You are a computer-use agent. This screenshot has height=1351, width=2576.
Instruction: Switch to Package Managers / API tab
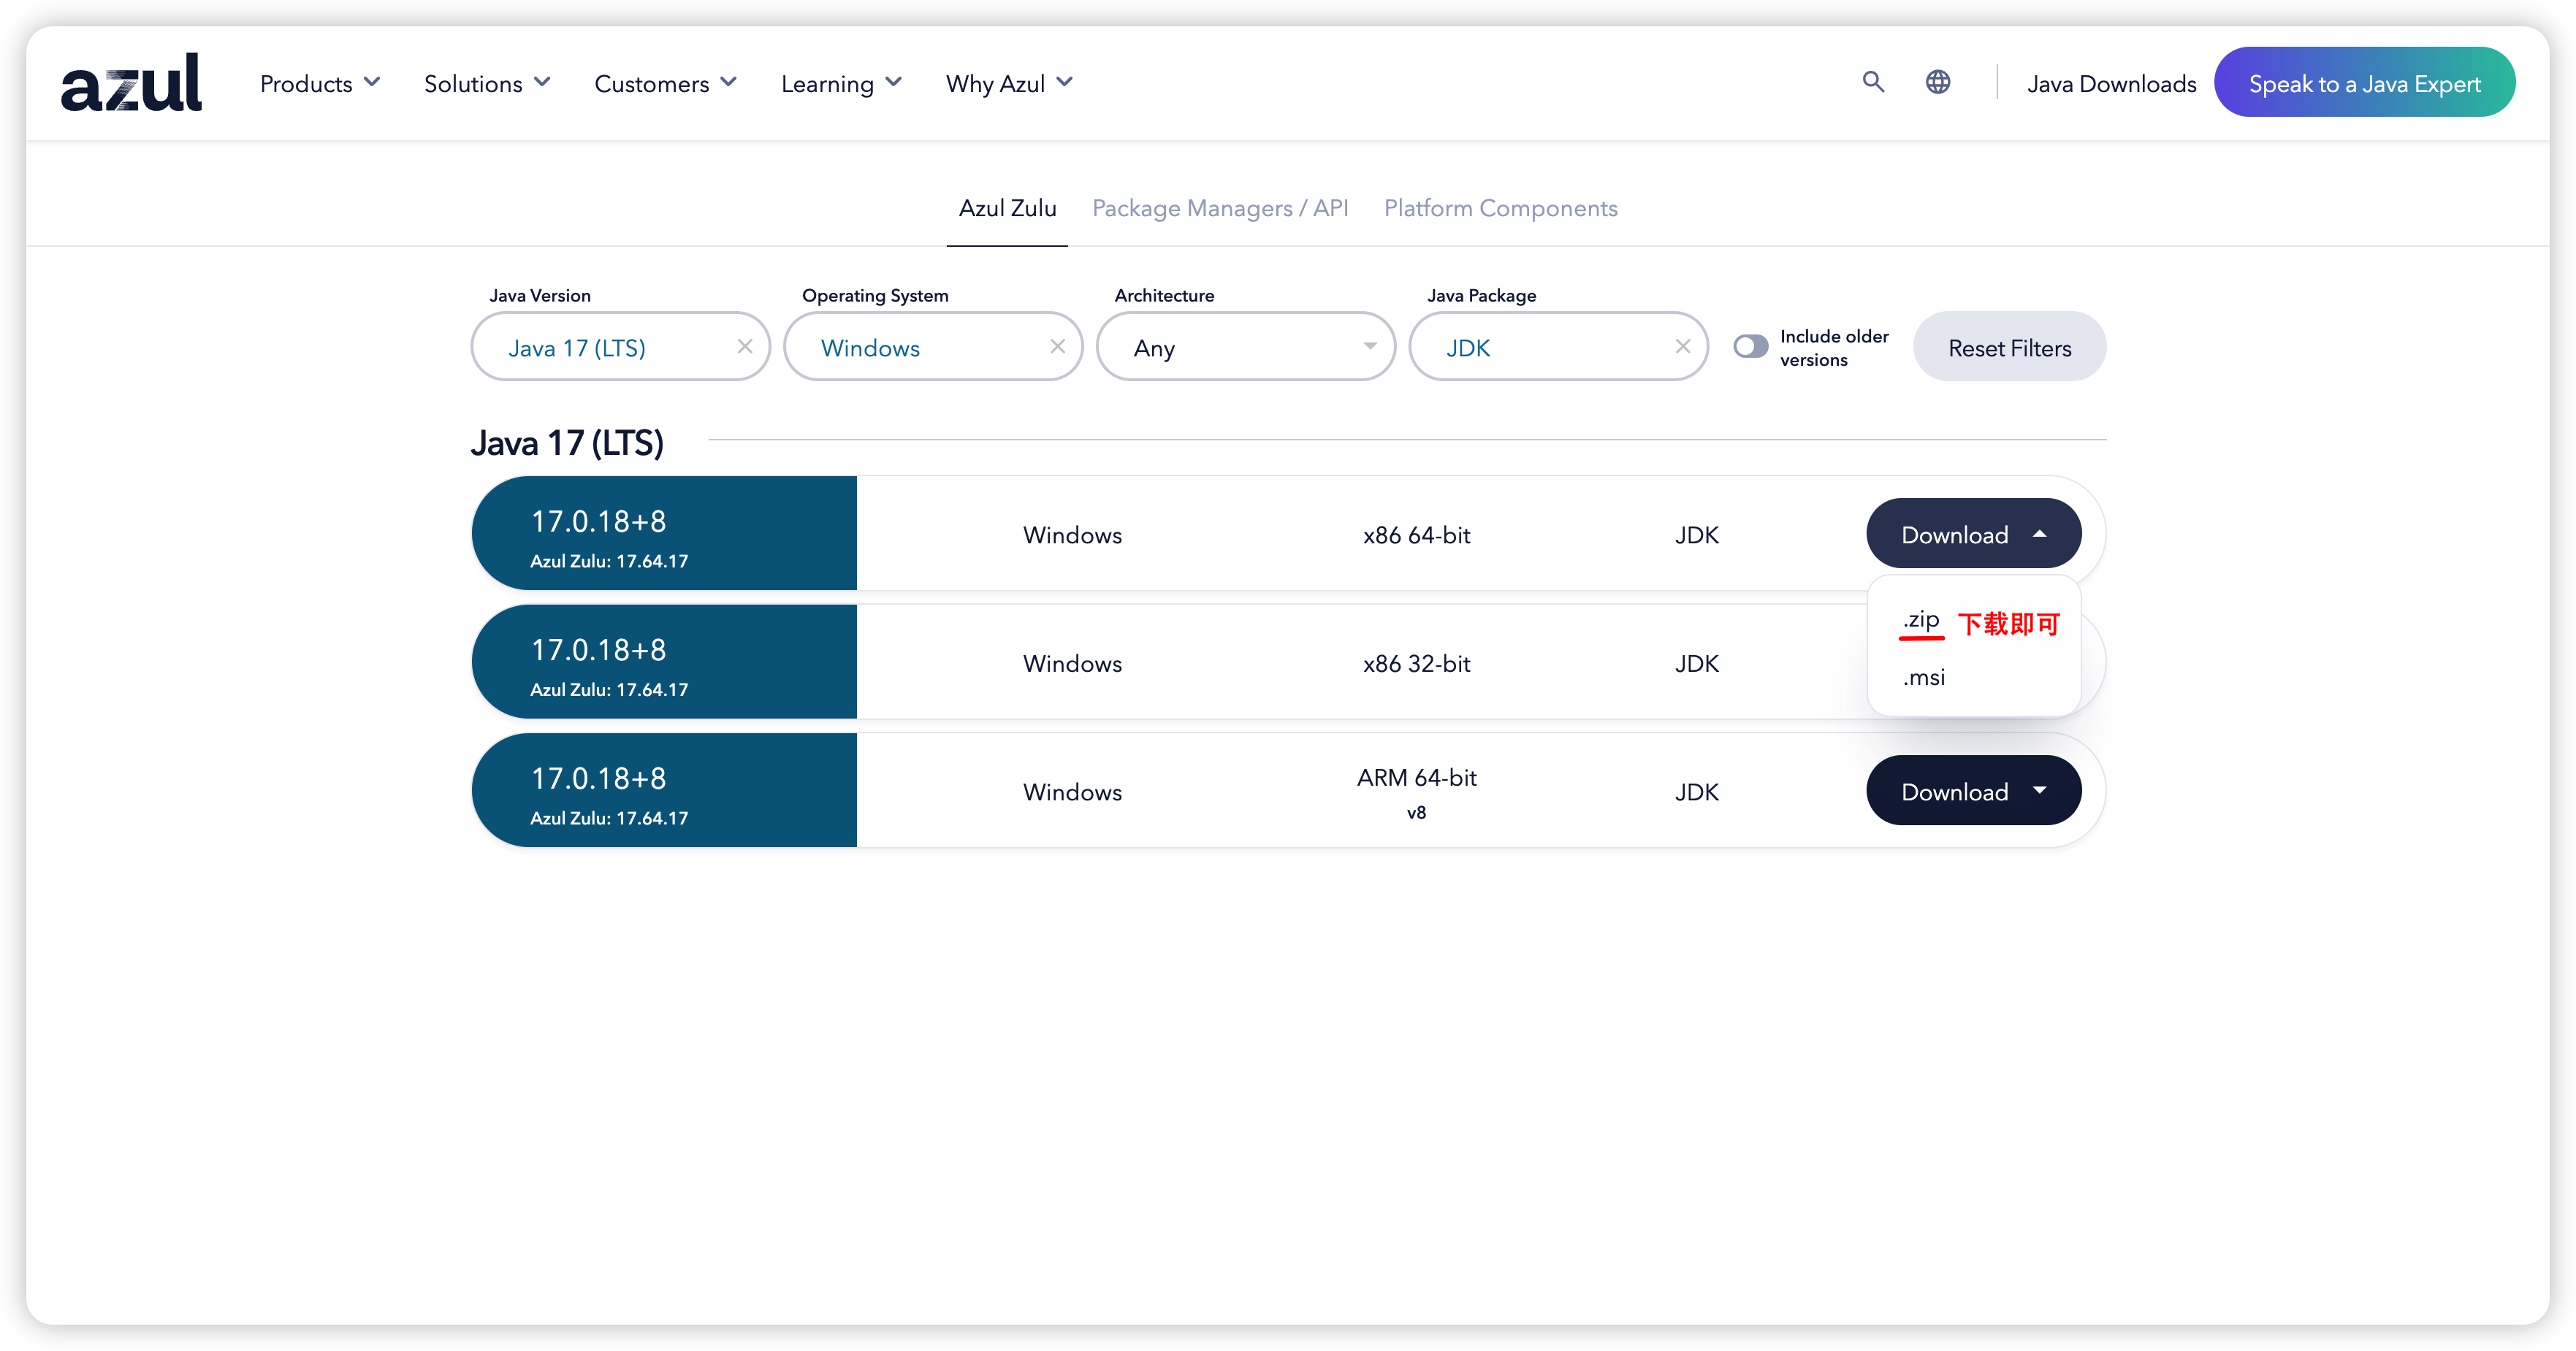pyautogui.click(x=1219, y=208)
